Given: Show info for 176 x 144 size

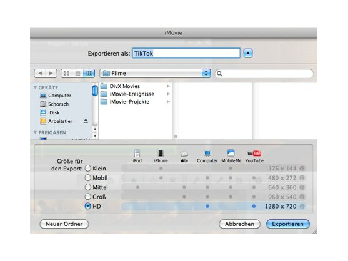Looking at the screenshot, I should click(302, 169).
